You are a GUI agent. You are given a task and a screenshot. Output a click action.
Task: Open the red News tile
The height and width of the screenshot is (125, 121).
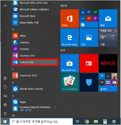[89, 63]
